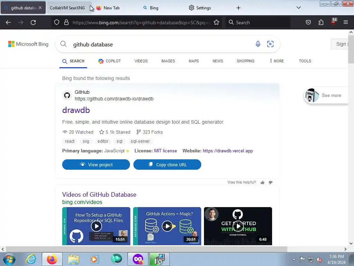Select the NEWS search tab
354x266 pixels.
click(218, 61)
